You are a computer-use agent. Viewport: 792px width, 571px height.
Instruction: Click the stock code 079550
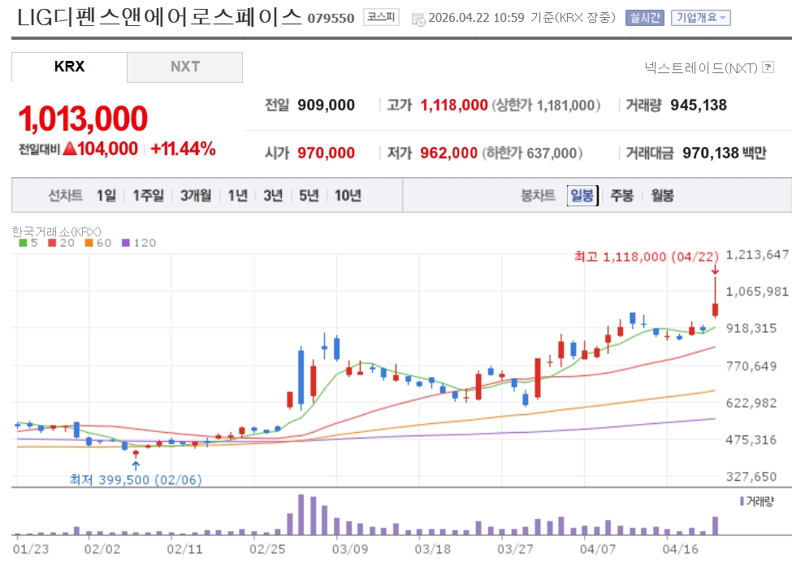331,19
